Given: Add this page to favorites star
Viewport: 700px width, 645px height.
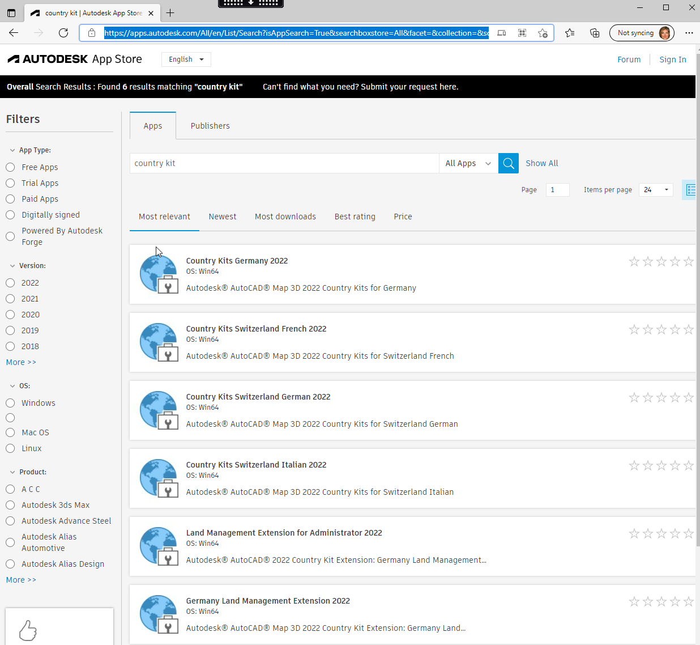Looking at the screenshot, I should (543, 33).
